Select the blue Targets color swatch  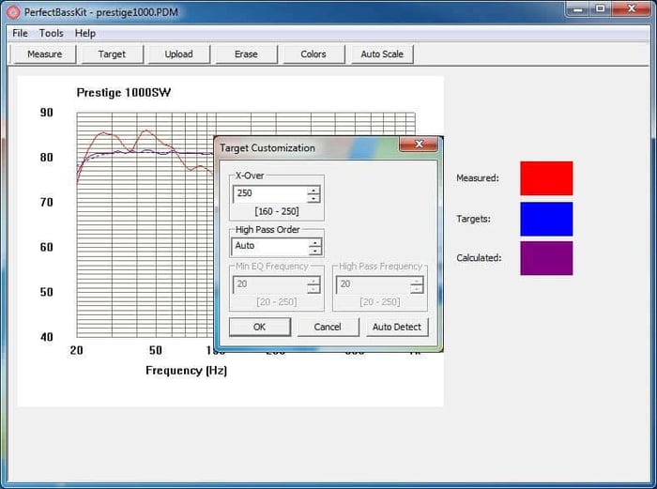546,219
